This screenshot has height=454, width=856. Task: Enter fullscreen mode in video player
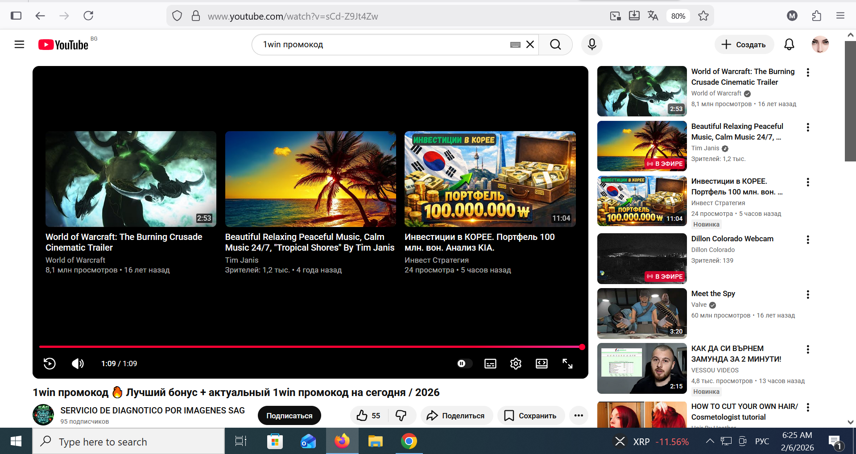click(567, 363)
